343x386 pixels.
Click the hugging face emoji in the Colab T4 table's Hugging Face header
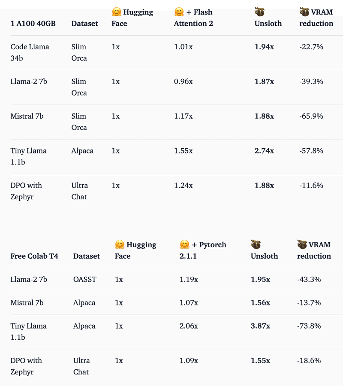click(120, 245)
